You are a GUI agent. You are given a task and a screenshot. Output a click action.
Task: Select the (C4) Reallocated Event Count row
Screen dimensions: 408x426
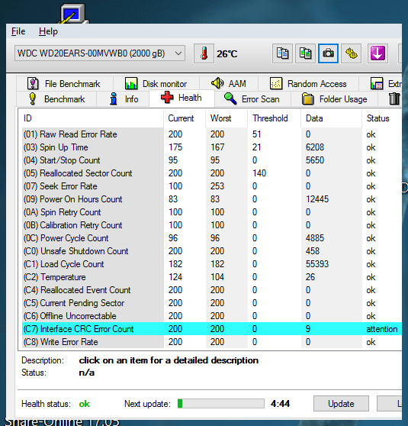(x=212, y=290)
